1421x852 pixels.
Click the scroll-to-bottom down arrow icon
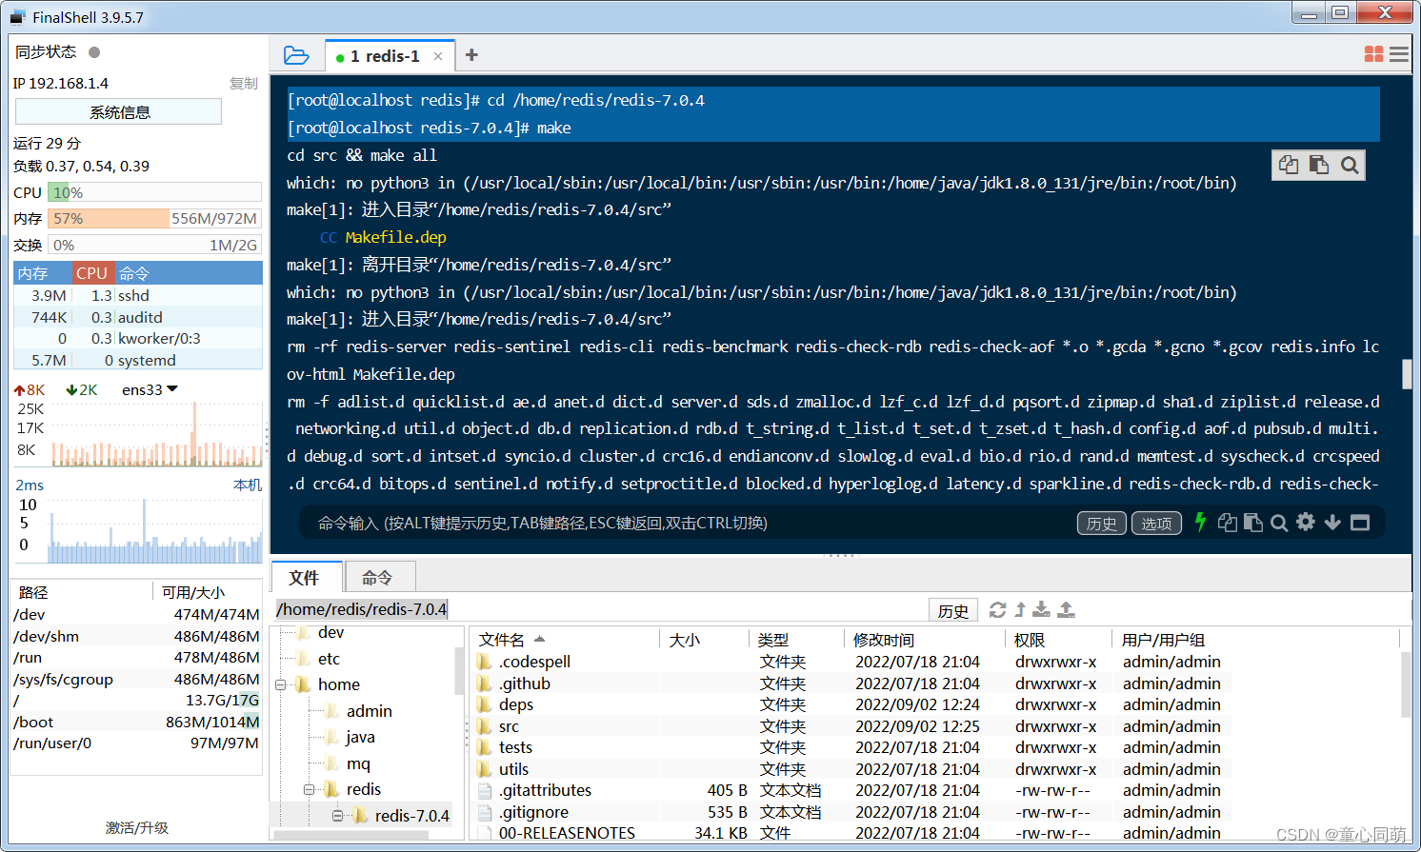1332,522
